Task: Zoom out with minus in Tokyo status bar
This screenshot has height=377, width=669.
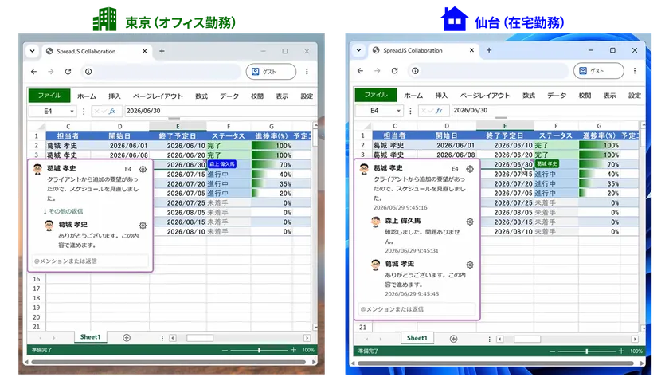Action: pos(225,350)
